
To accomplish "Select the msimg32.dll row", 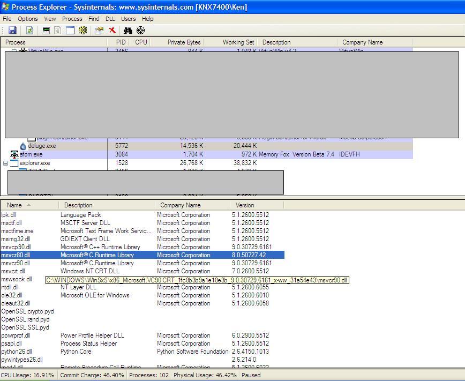I will (x=142, y=239).
